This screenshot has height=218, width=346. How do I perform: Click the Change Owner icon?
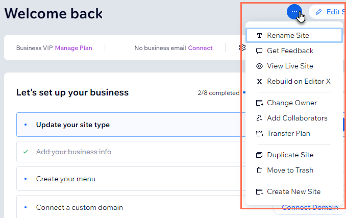[259, 103]
